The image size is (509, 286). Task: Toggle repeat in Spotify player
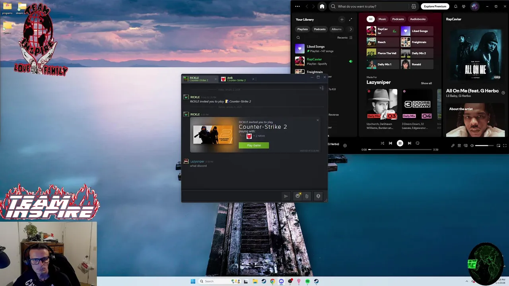coord(418,143)
